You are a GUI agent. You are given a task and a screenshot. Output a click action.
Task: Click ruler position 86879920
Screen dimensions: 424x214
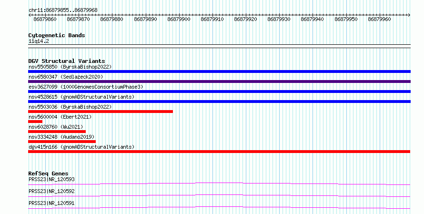point(245,19)
